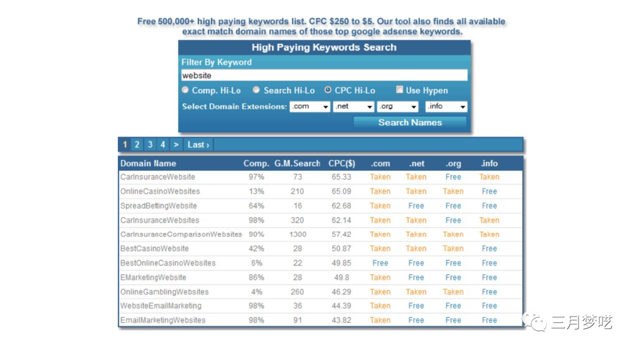
Task: Jump to results page 3
Action: point(150,145)
